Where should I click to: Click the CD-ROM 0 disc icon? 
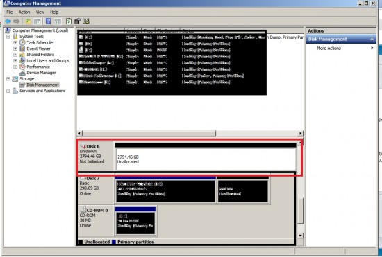(x=83, y=210)
